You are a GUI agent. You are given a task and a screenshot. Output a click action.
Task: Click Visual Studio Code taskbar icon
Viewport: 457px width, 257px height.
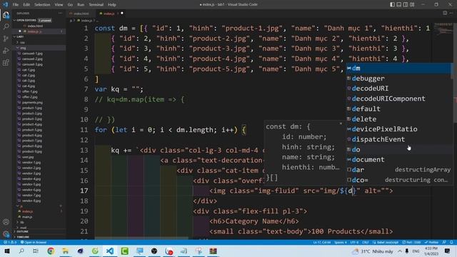[x=110, y=251]
